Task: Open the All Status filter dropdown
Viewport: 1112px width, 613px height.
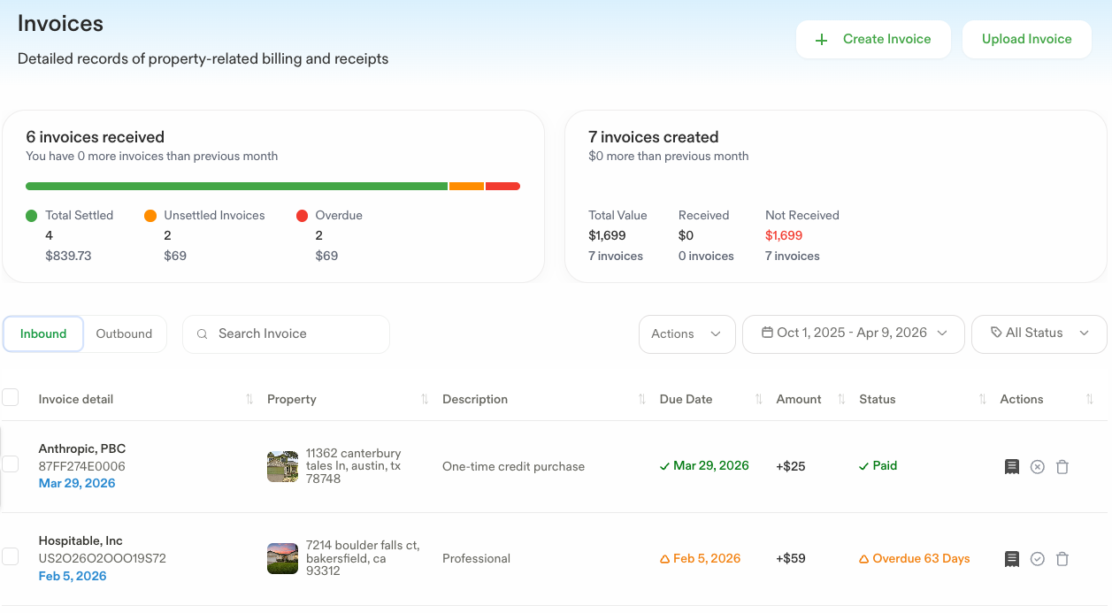Action: pos(1039,334)
